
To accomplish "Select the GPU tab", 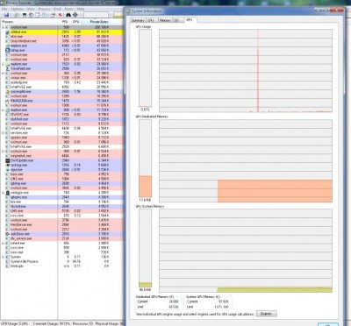I will tap(190, 20).
